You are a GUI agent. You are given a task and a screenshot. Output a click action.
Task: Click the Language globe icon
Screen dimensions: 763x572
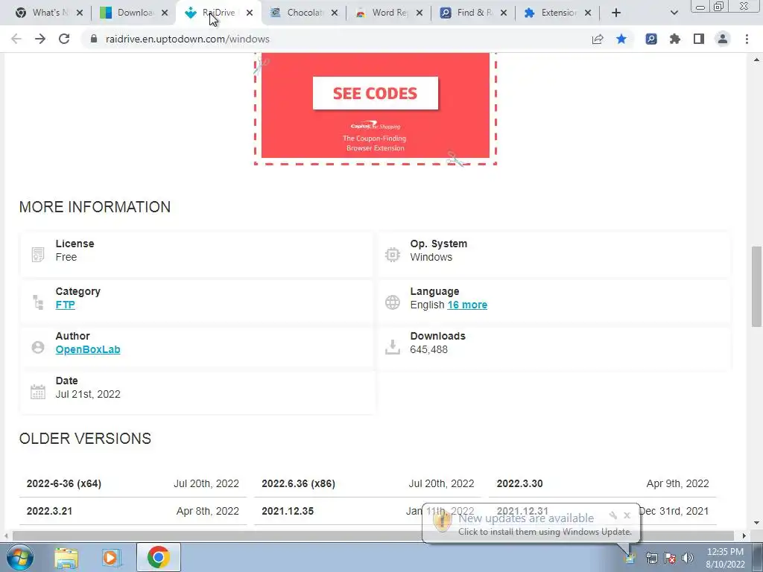tap(392, 302)
